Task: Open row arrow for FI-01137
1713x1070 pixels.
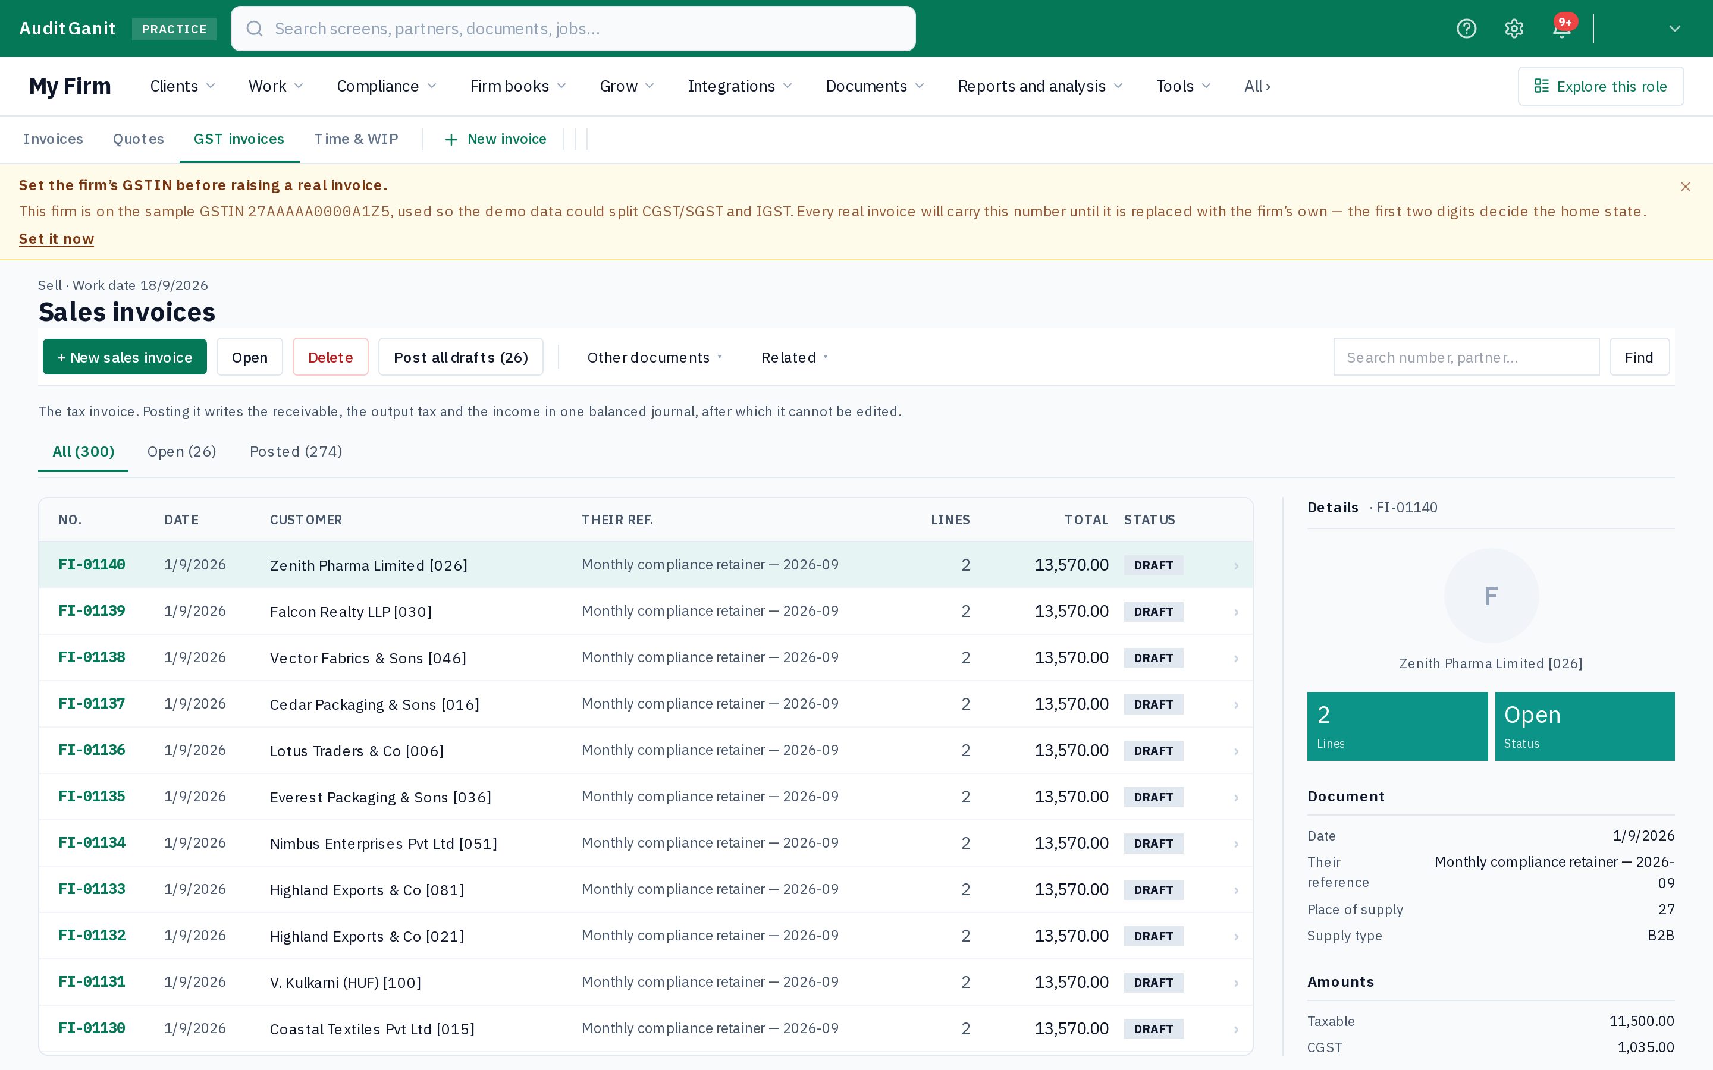Action: pos(1236,705)
